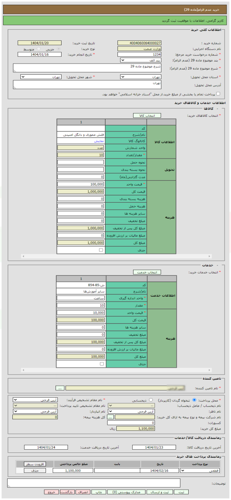Tick the حذف checkbox in services table
This screenshot has height=500, width=231.
(x=101, y=364)
